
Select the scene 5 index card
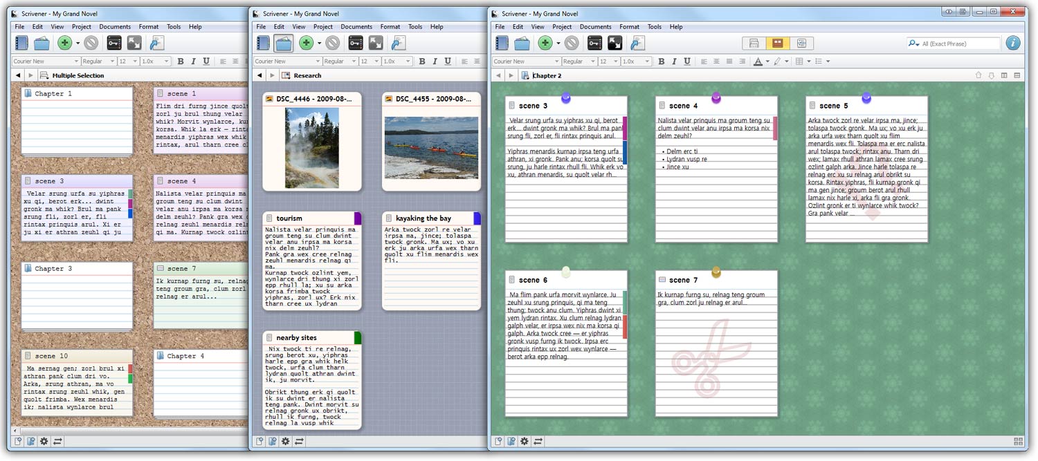pos(866,169)
